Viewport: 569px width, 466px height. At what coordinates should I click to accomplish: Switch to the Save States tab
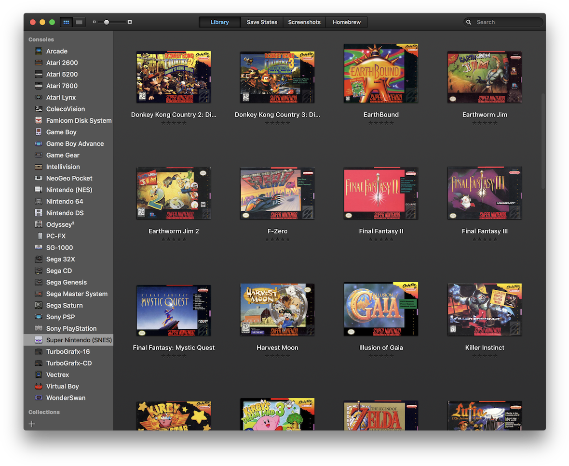pyautogui.click(x=262, y=22)
